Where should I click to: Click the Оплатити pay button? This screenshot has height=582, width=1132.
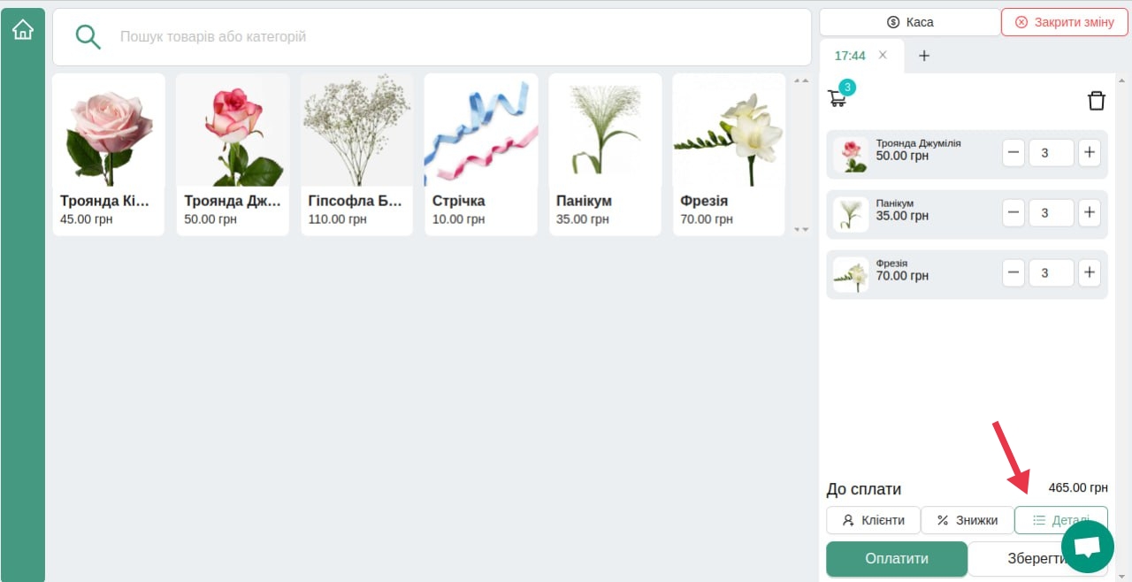click(897, 559)
